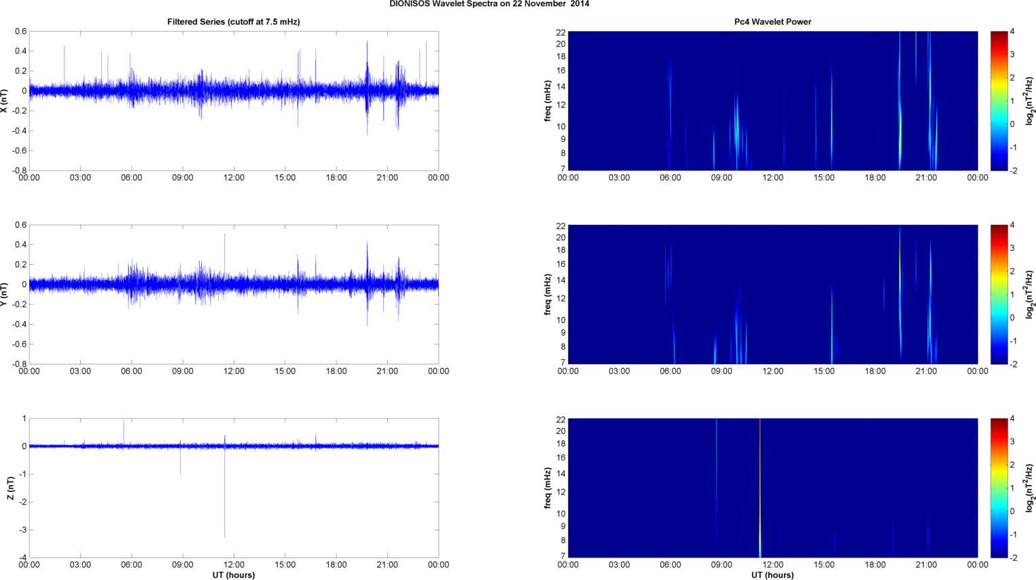Click the Y component filtered series plot
Image resolution: width=1036 pixels, height=580 pixels.
coord(234,294)
